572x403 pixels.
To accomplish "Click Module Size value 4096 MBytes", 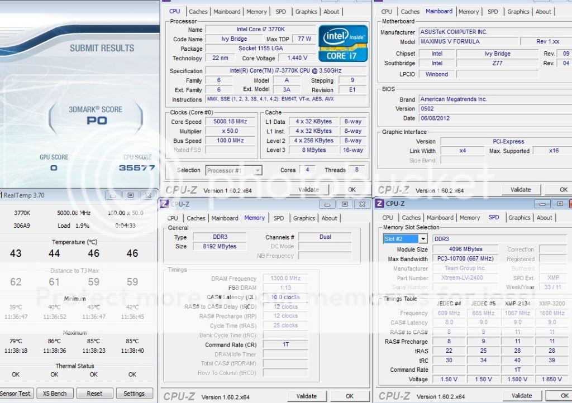I will [x=465, y=250].
